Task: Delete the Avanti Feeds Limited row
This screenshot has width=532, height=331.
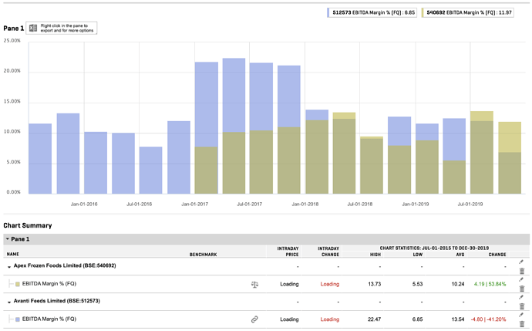Action: (521, 306)
